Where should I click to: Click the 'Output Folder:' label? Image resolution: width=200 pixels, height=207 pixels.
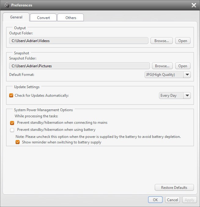click(x=21, y=33)
